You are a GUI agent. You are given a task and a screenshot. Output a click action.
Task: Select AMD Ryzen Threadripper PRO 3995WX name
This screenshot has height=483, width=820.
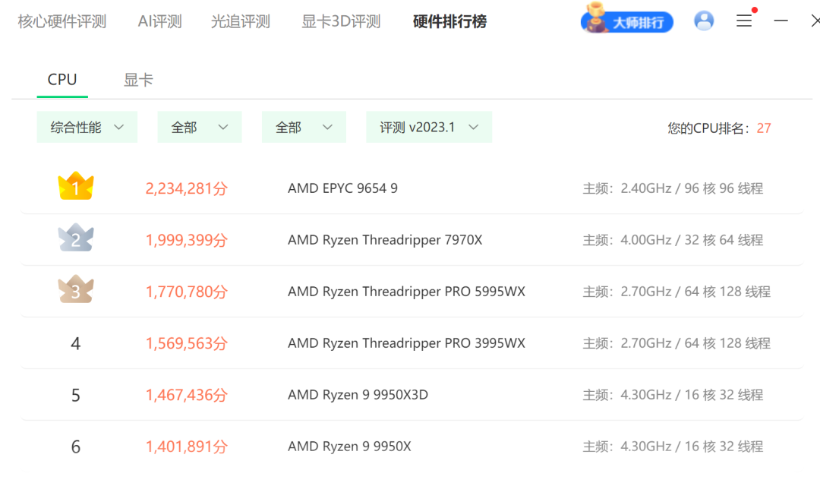click(406, 343)
